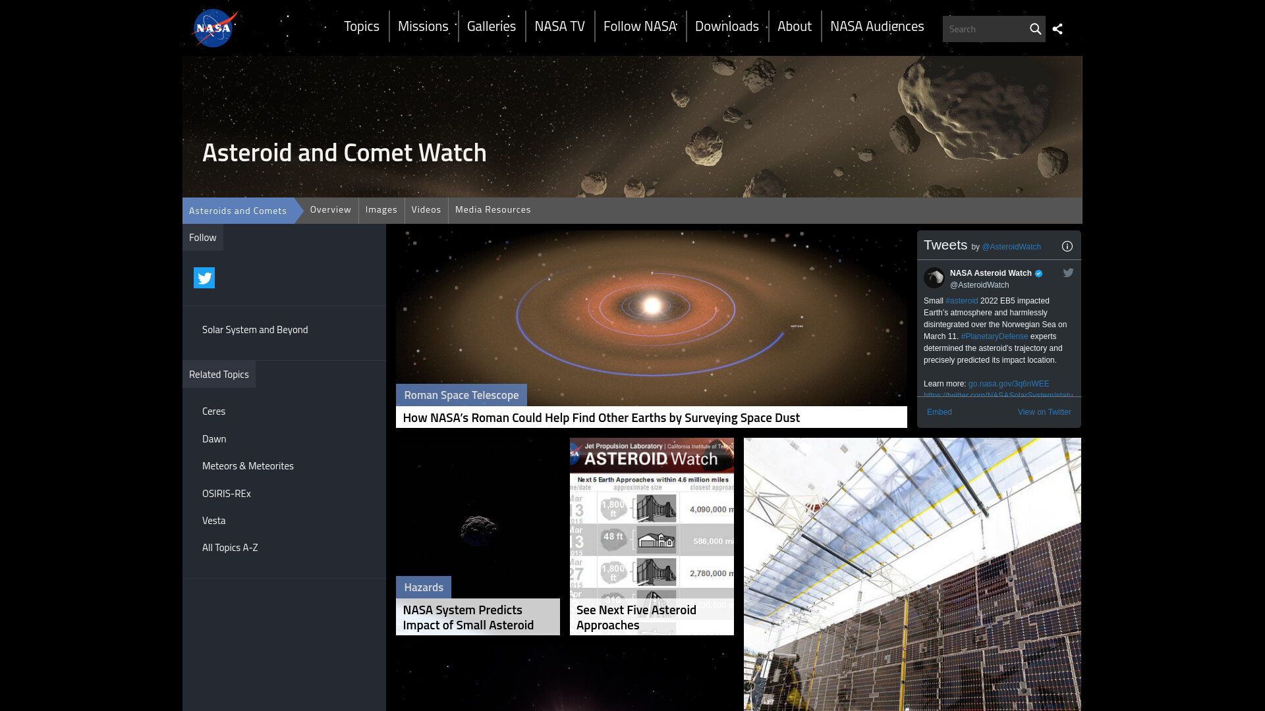This screenshot has width=1265, height=711.
Task: Open the share icon menu
Action: pyautogui.click(x=1057, y=29)
